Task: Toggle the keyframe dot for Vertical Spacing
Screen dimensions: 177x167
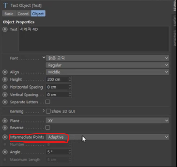Action: point(5,95)
